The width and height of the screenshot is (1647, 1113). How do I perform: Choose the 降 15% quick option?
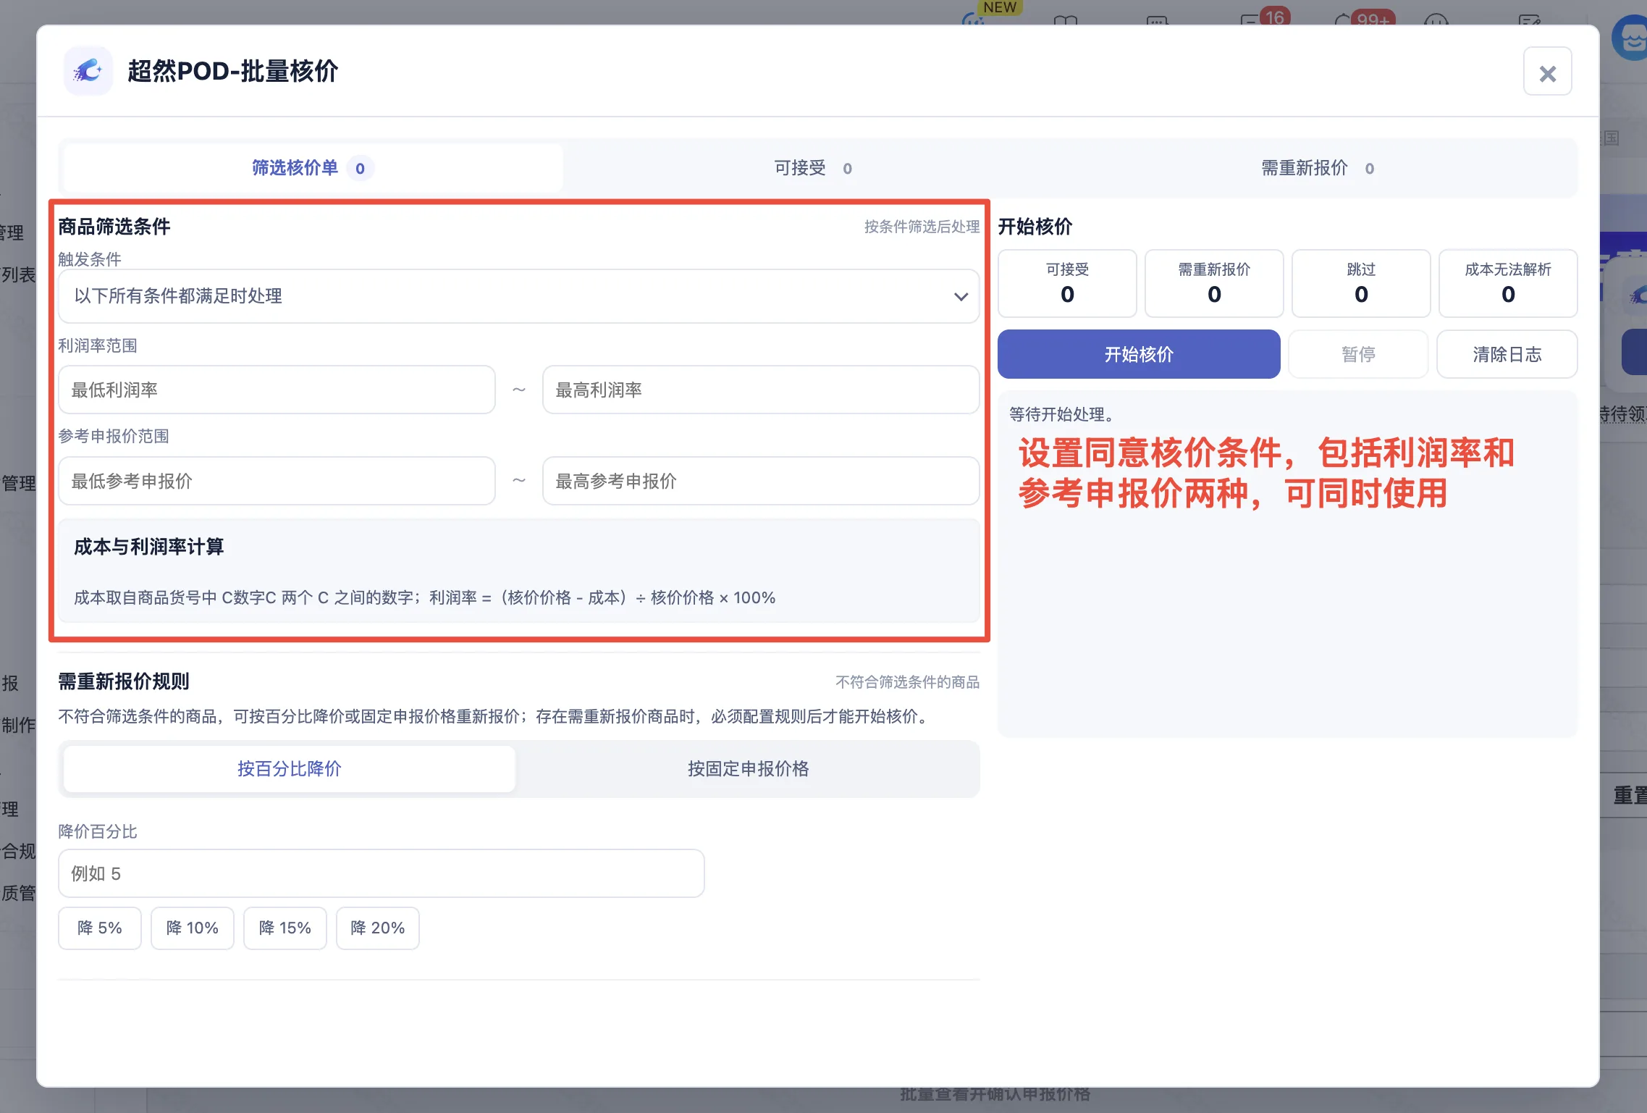(x=285, y=928)
